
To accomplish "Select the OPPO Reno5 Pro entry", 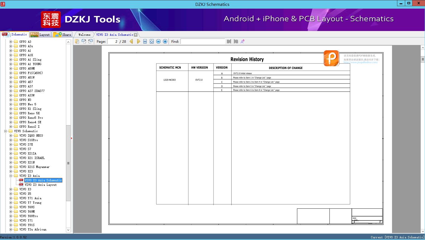I will 31,118.
